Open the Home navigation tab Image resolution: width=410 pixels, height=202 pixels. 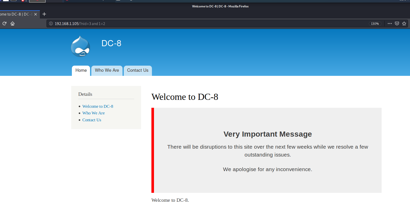[x=81, y=70]
